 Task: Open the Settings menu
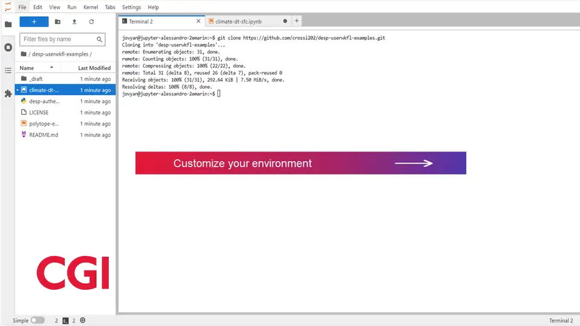131,7
